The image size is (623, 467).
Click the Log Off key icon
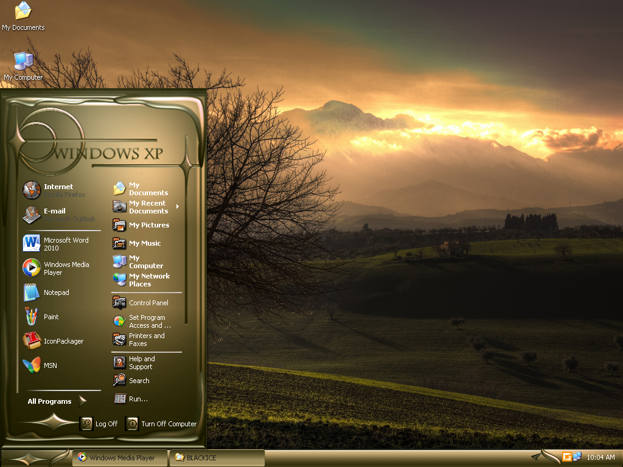click(86, 424)
